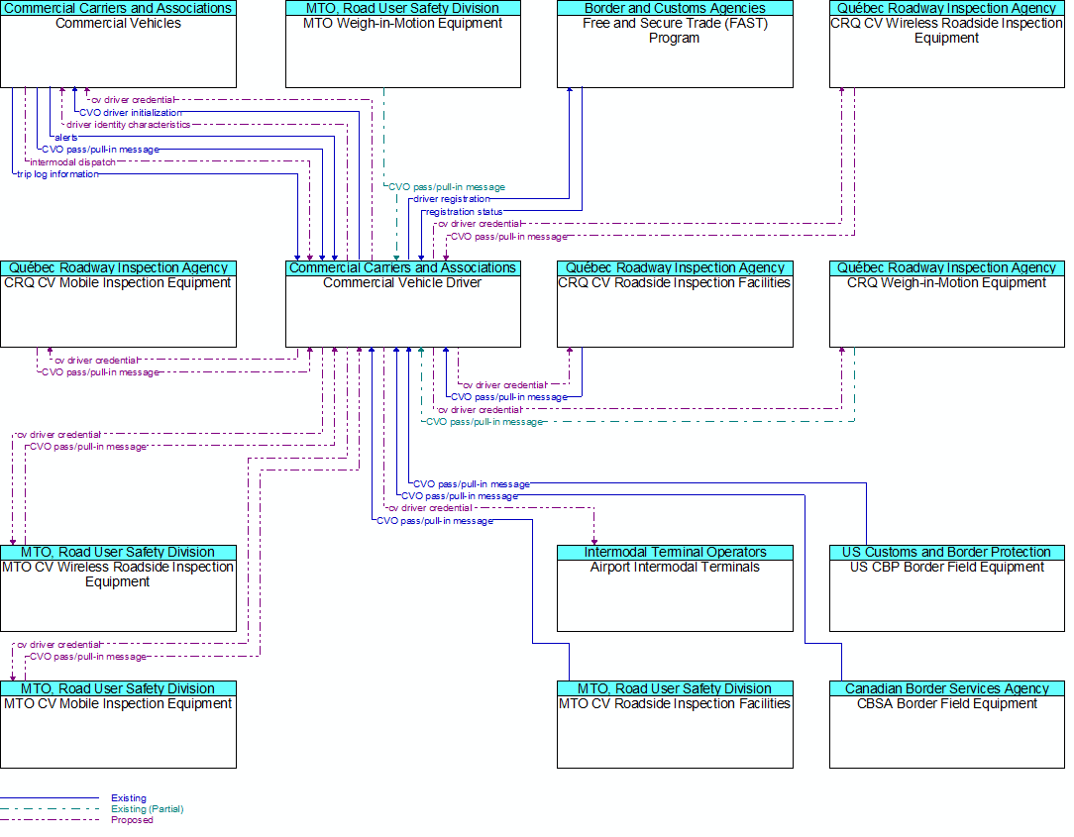Select the Intermodal Terminal Operators header band

pos(675,552)
